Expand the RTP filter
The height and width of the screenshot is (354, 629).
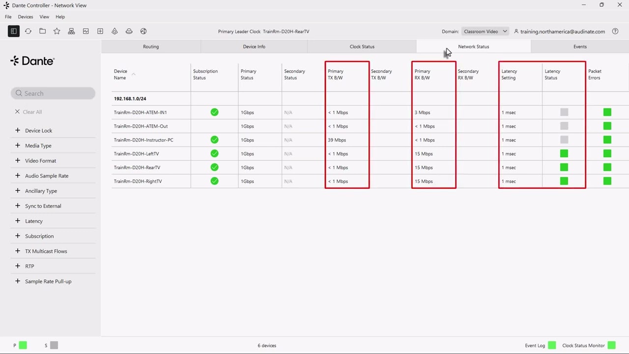tap(18, 266)
